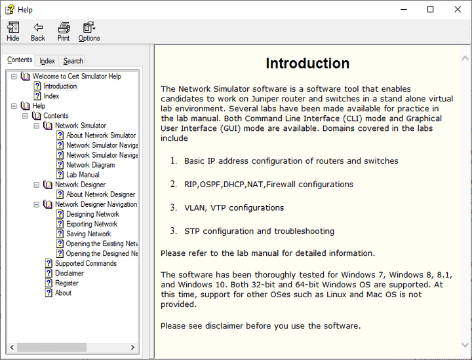Open the Exporting Network topic
This screenshot has width=472, height=360.
point(92,224)
